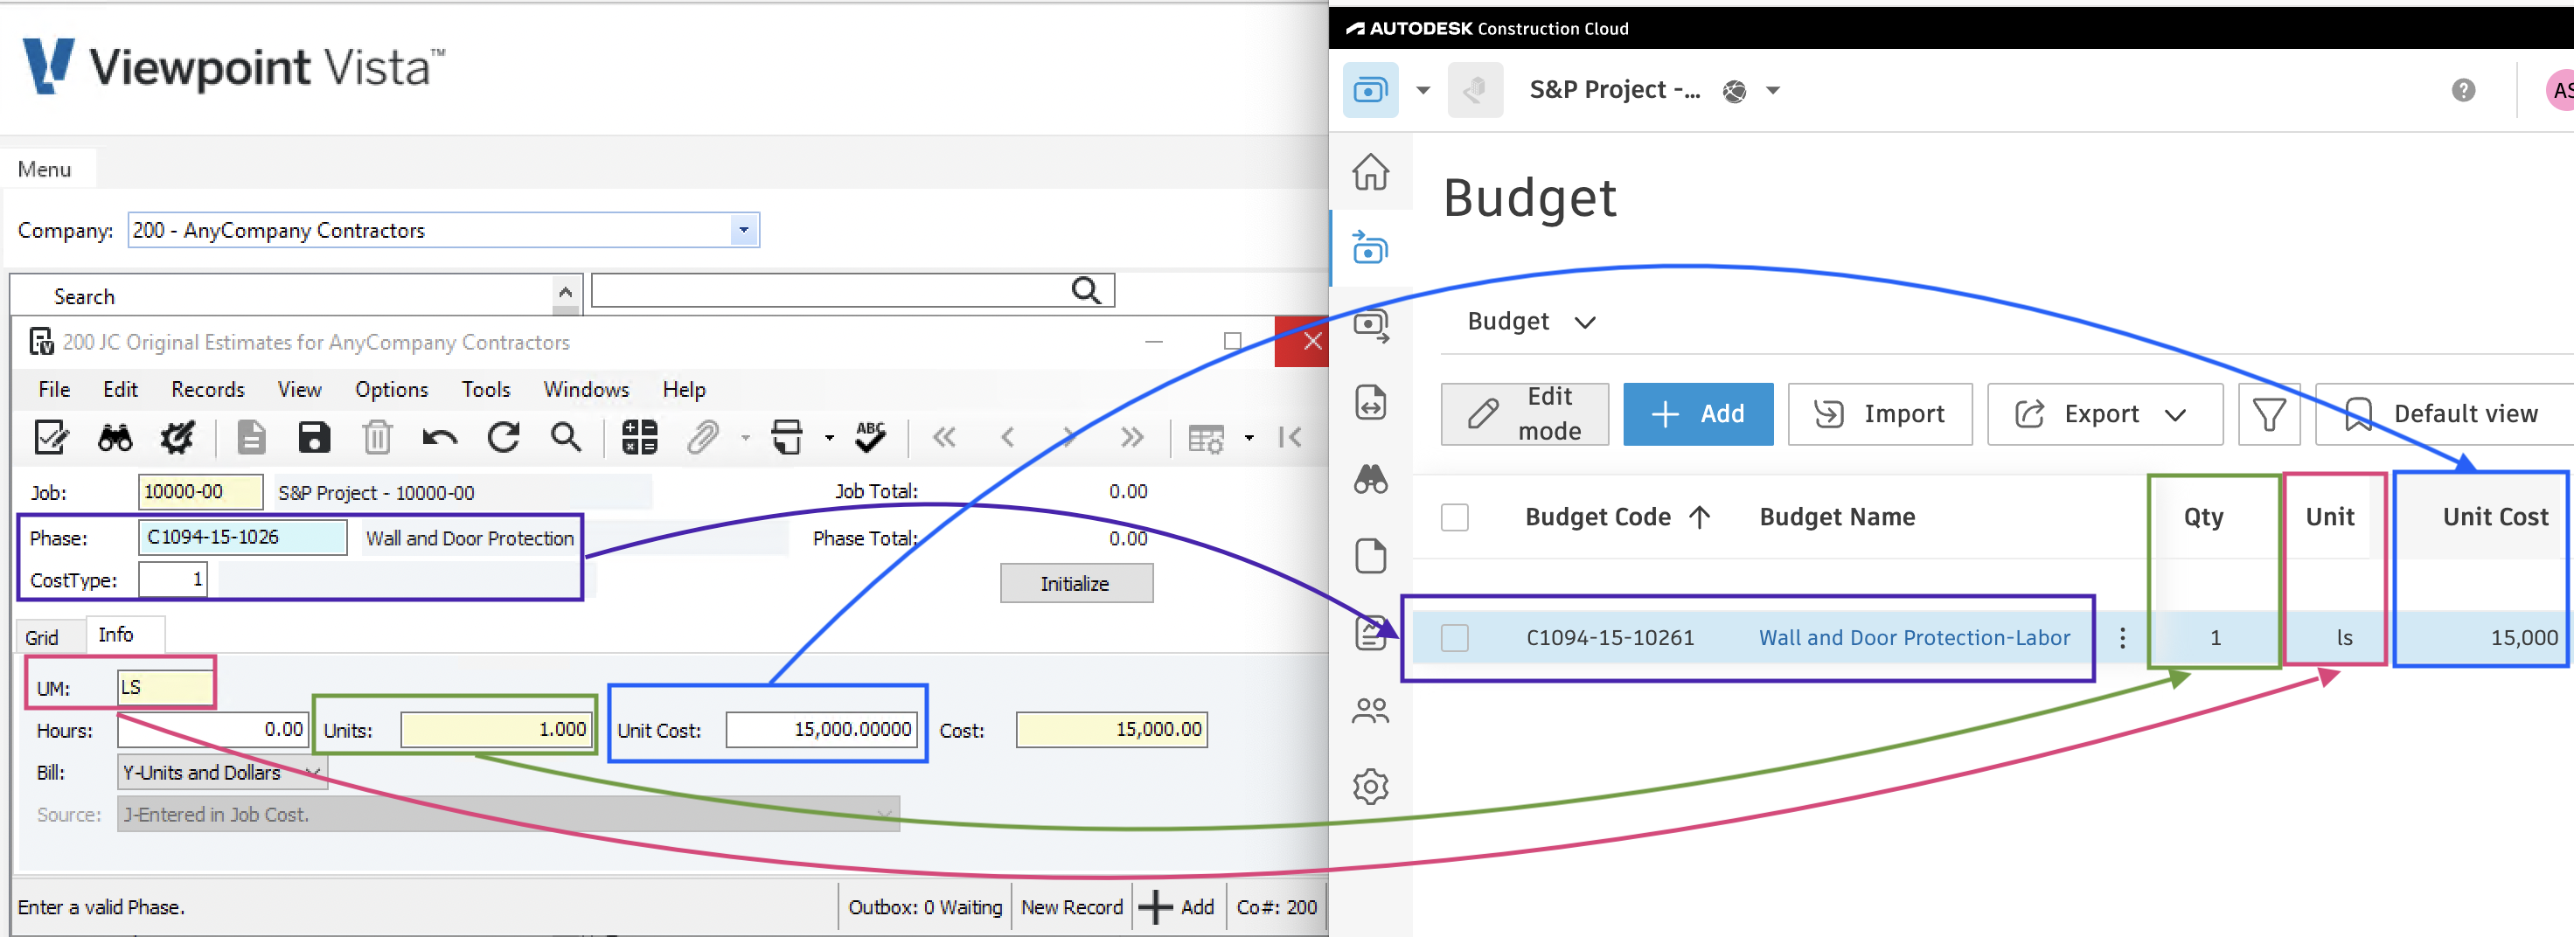Click the binoculars icon in Autodesk sidebar
The width and height of the screenshot is (2574, 937).
[x=1370, y=480]
